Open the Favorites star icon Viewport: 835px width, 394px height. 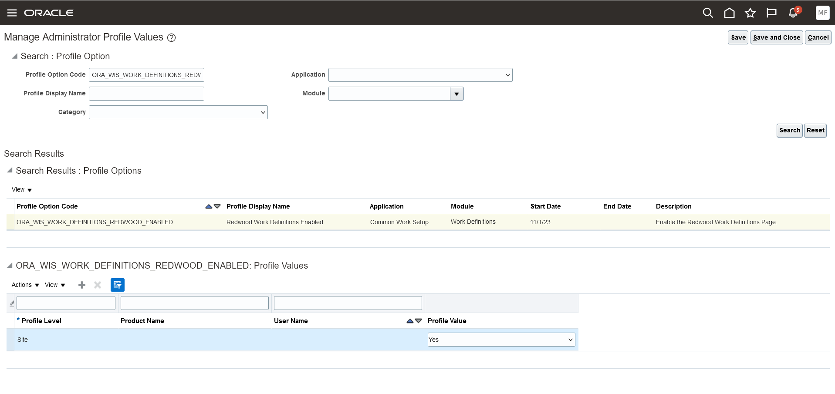point(750,13)
